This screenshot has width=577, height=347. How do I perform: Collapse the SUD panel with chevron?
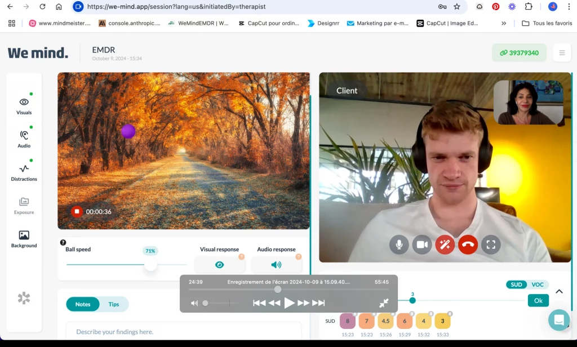pos(559,291)
